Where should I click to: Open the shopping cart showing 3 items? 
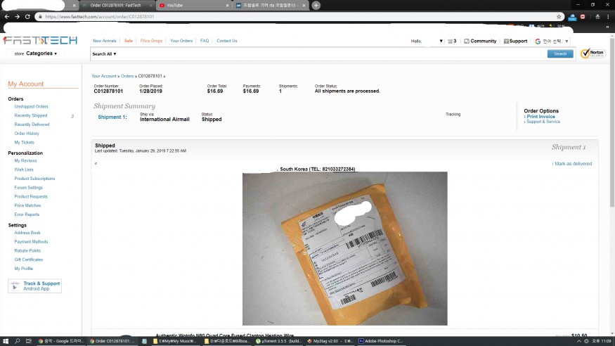point(452,41)
